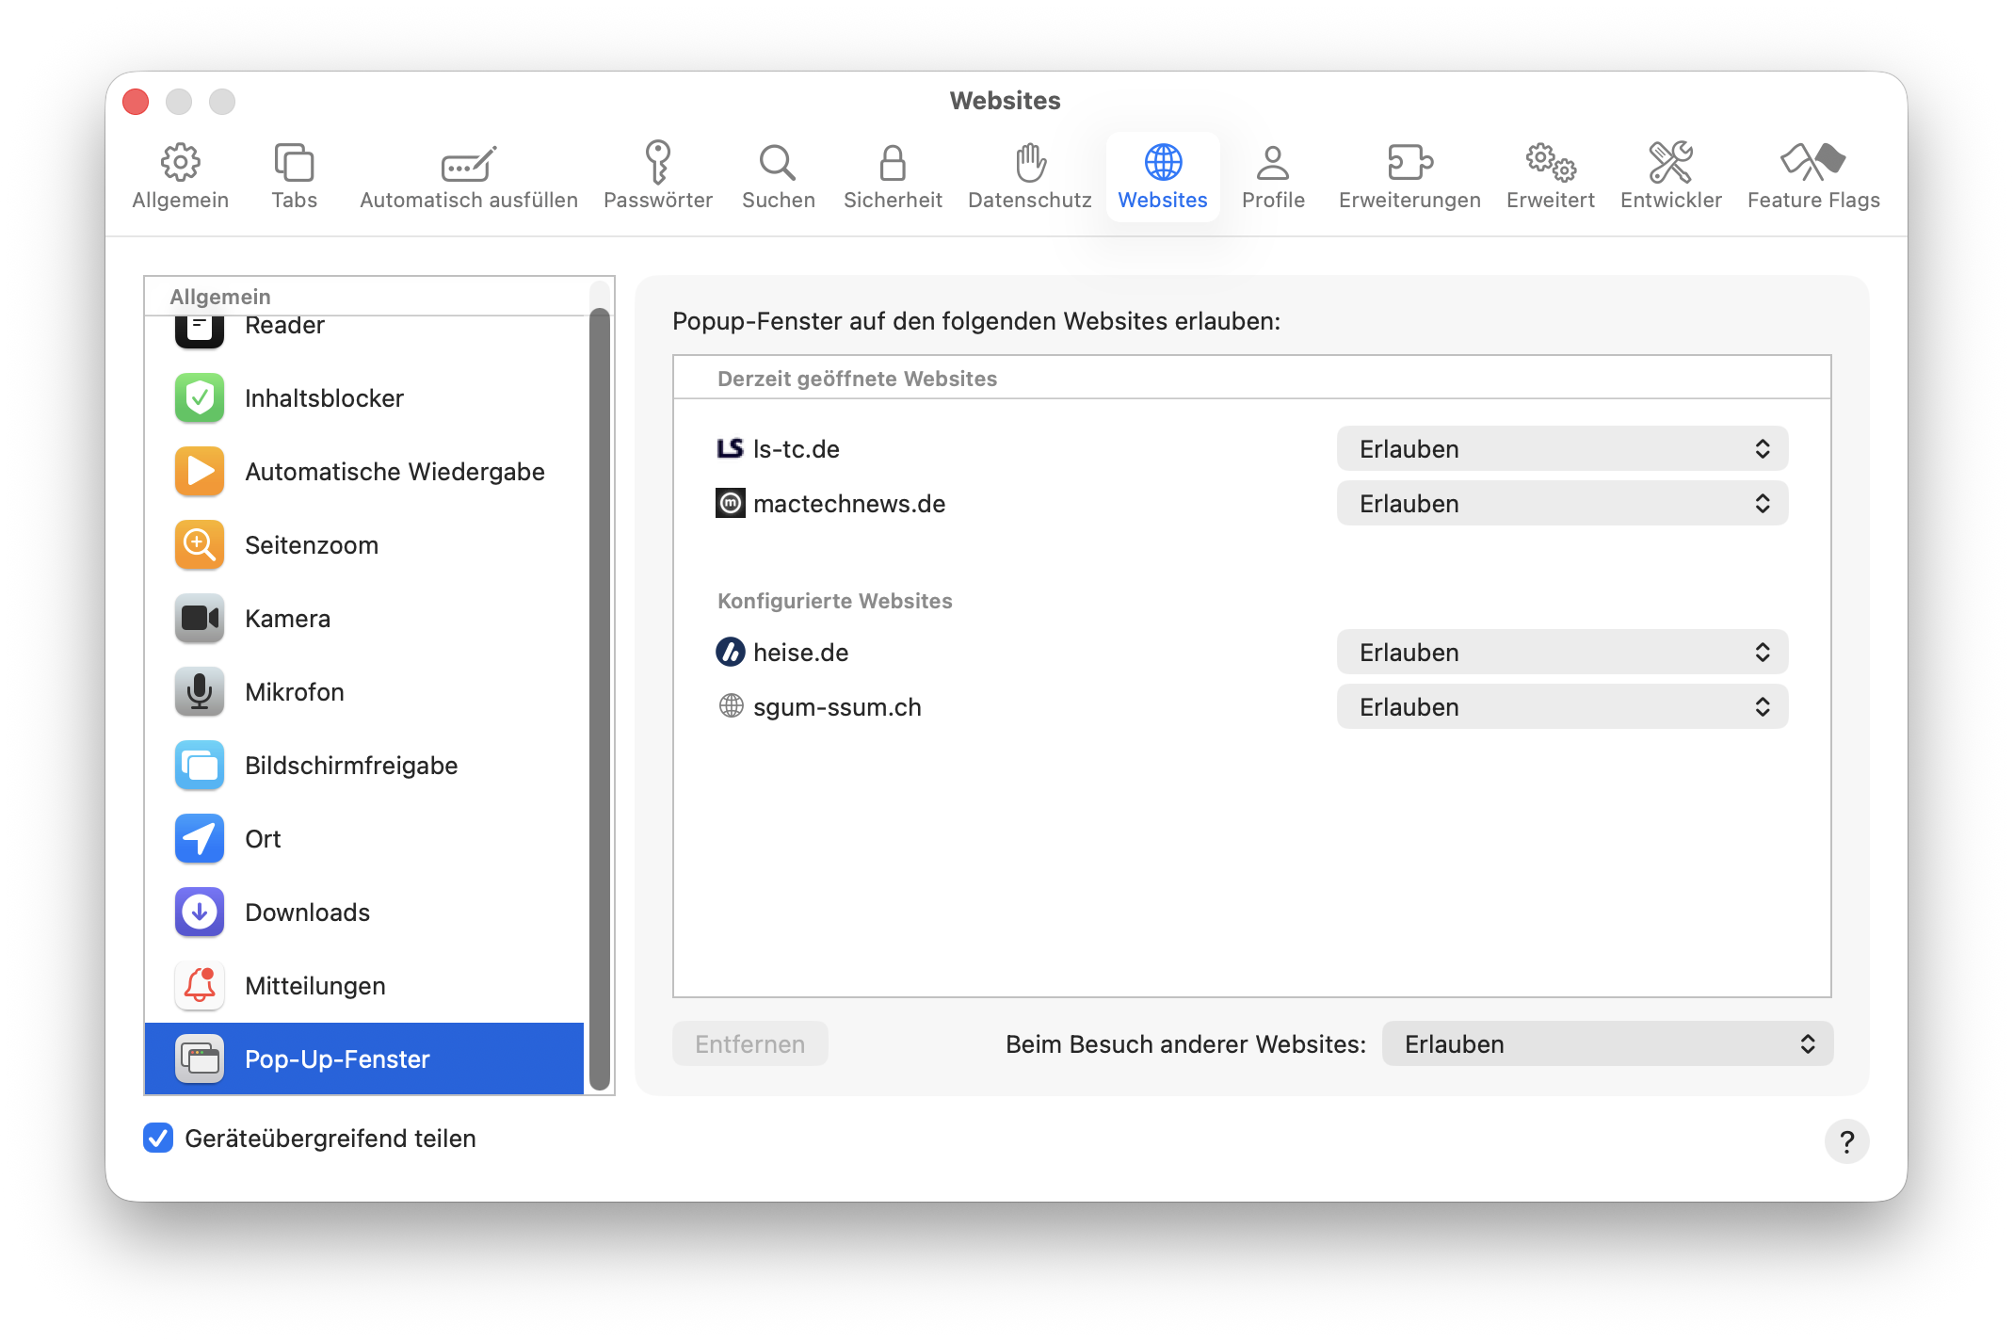
Task: Choose Automatische Wiedergabe in sidebar
Action: point(394,472)
